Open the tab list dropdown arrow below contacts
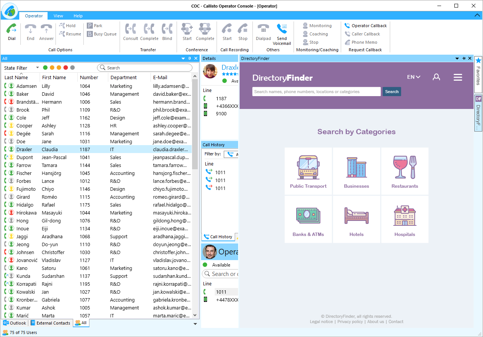 tap(195, 324)
